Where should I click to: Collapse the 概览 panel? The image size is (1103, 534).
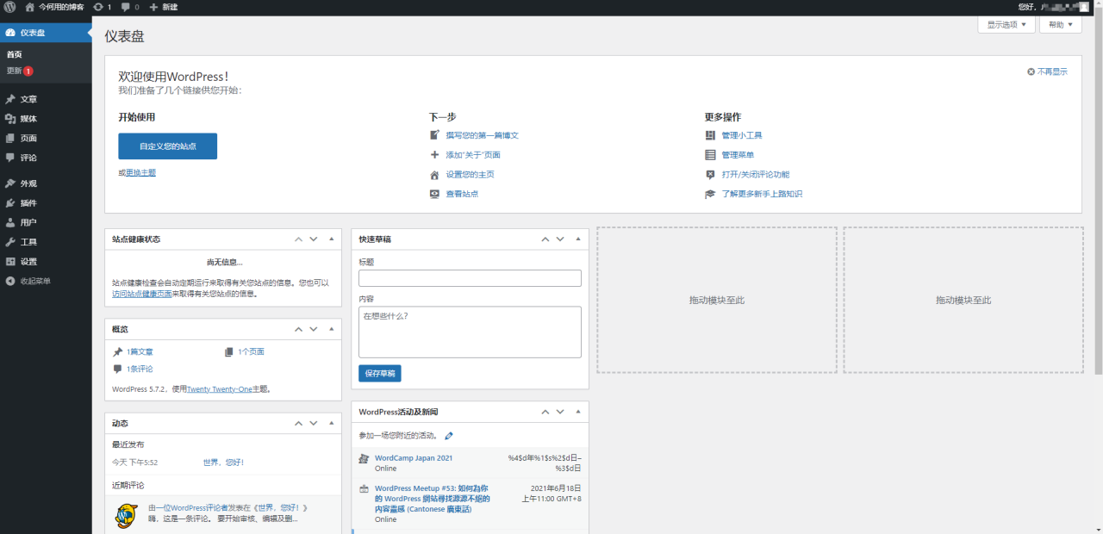[332, 329]
